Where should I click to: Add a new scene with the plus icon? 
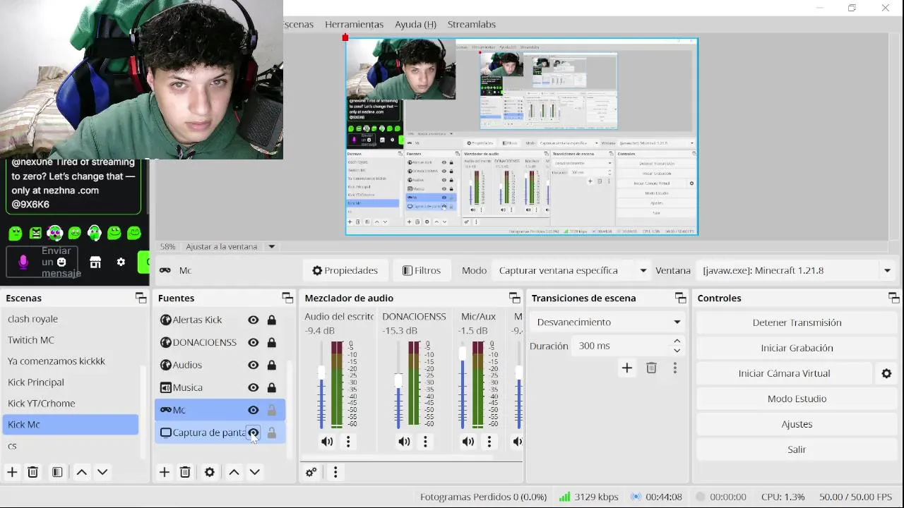coord(12,472)
